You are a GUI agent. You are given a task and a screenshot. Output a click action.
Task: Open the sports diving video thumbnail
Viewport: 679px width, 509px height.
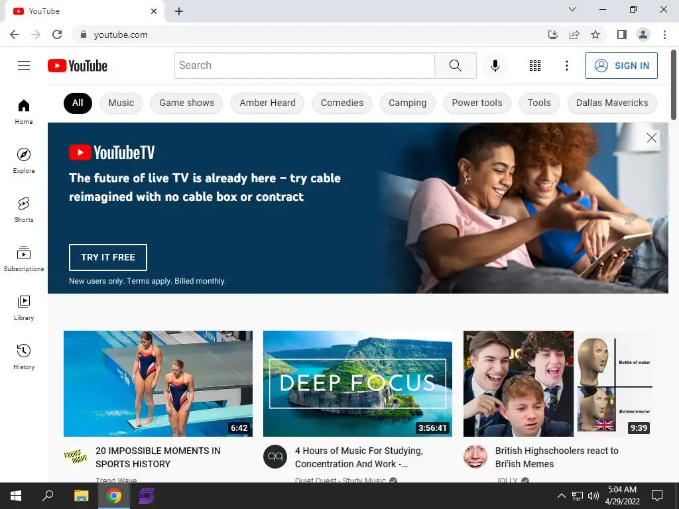[158, 384]
